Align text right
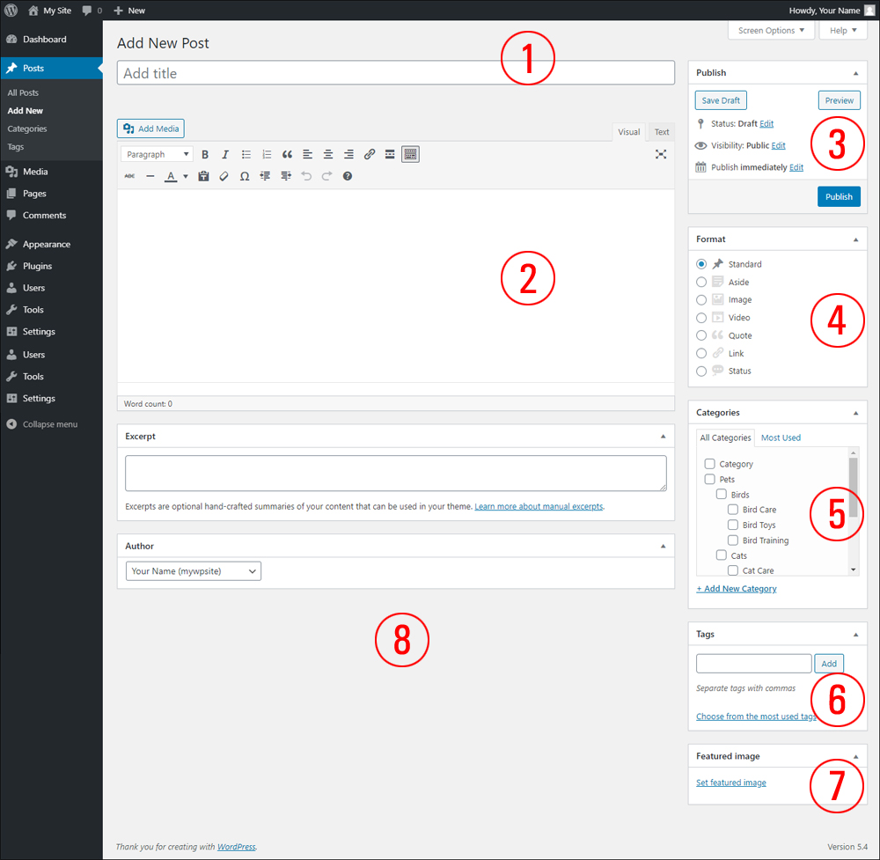Screen dimensions: 880x860 [348, 154]
